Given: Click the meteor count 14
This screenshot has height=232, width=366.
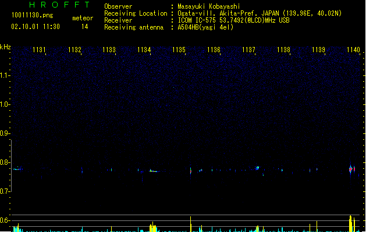Looking at the screenshot, I should (x=85, y=27).
